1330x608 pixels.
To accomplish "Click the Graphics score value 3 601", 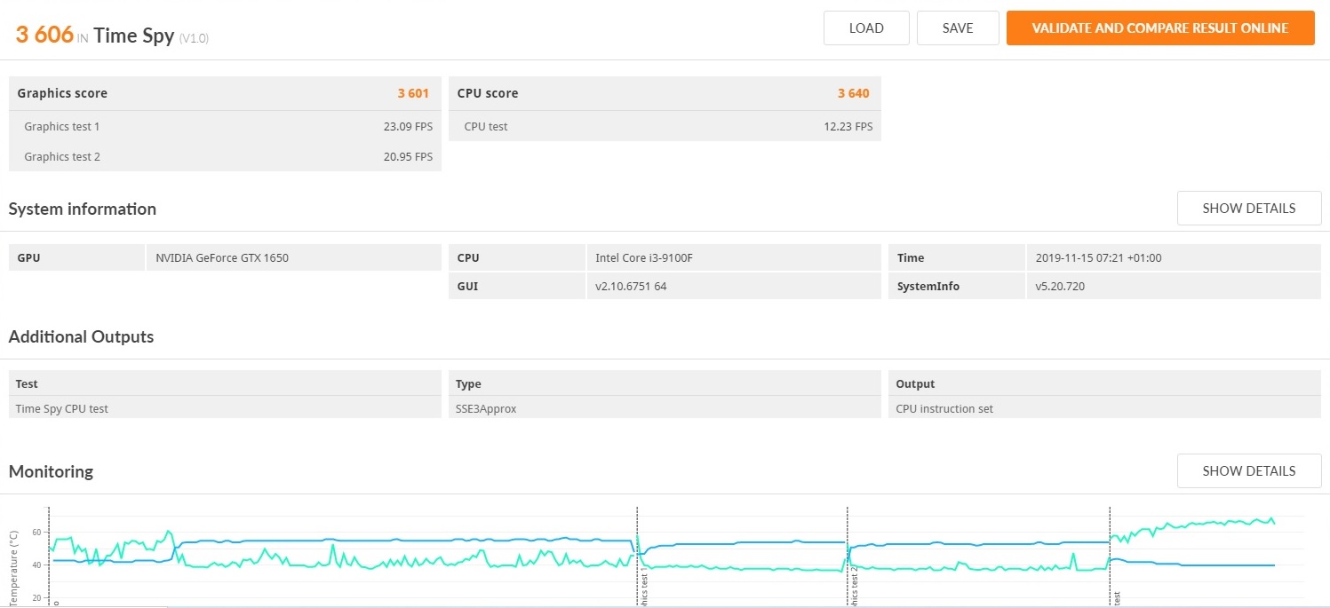I will (x=413, y=93).
